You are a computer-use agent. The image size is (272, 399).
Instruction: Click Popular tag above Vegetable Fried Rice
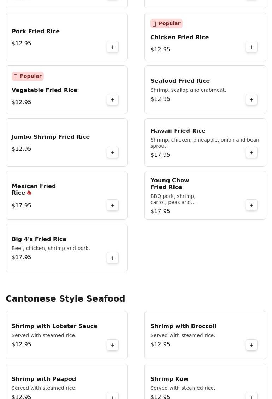pos(28,76)
